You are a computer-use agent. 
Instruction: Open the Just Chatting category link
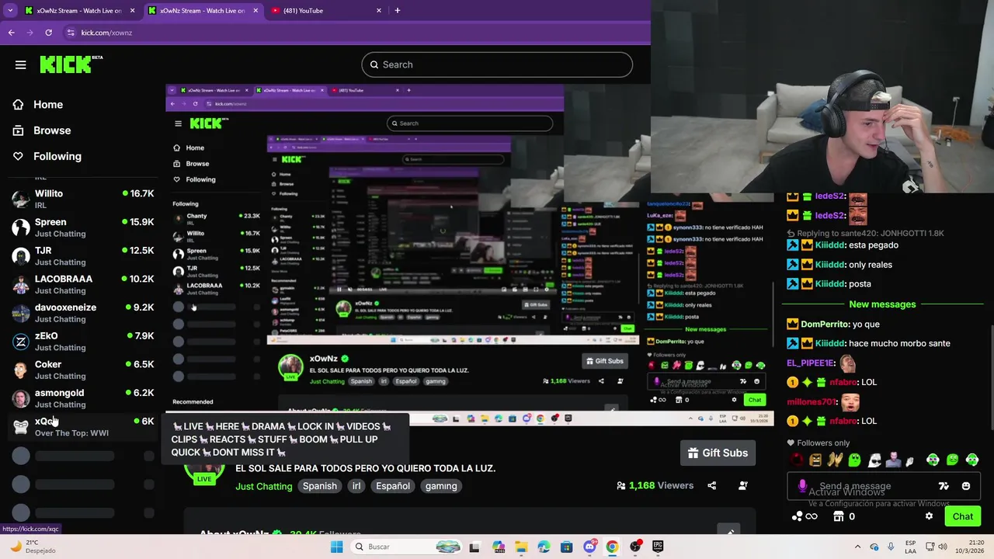tap(264, 486)
